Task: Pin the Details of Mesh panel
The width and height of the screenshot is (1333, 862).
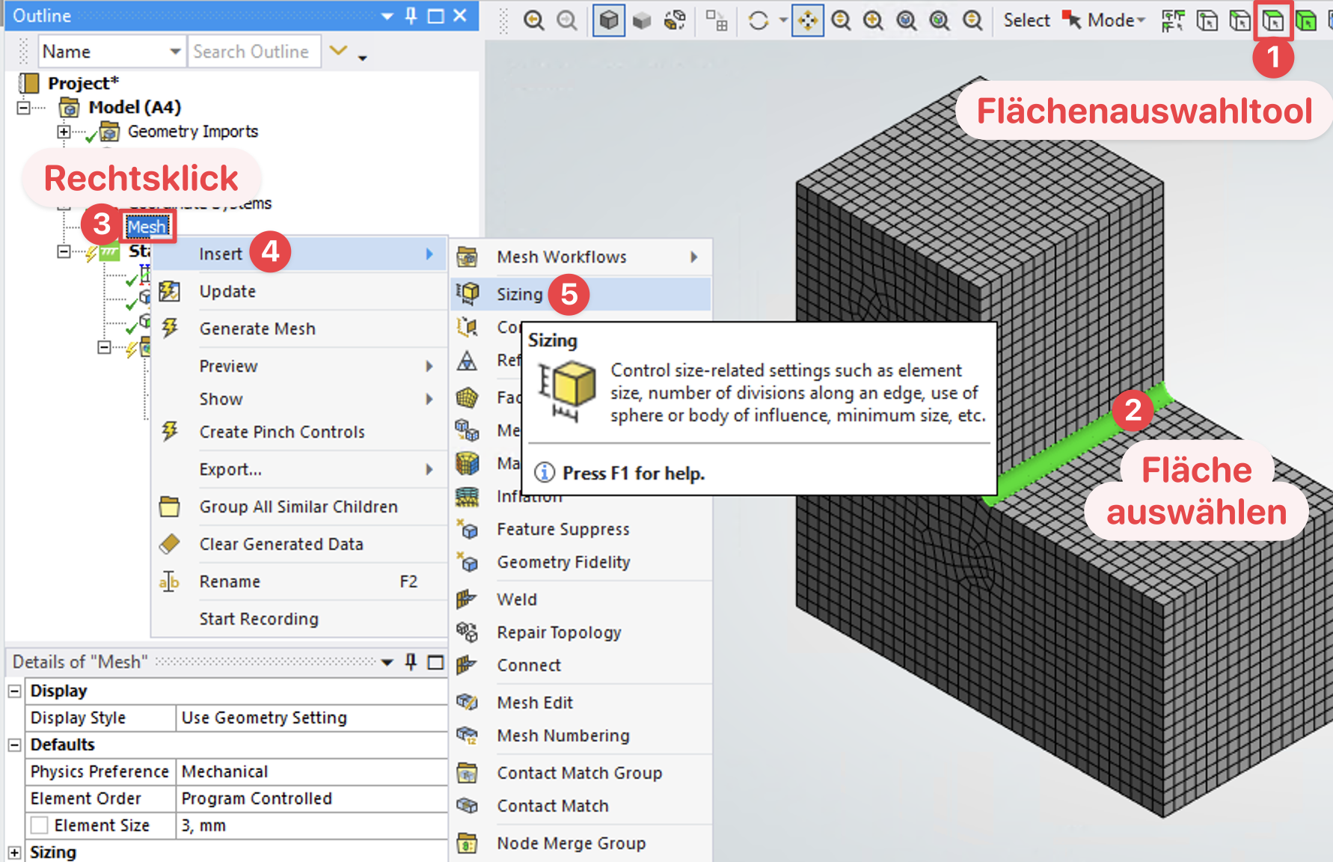Action: click(411, 662)
